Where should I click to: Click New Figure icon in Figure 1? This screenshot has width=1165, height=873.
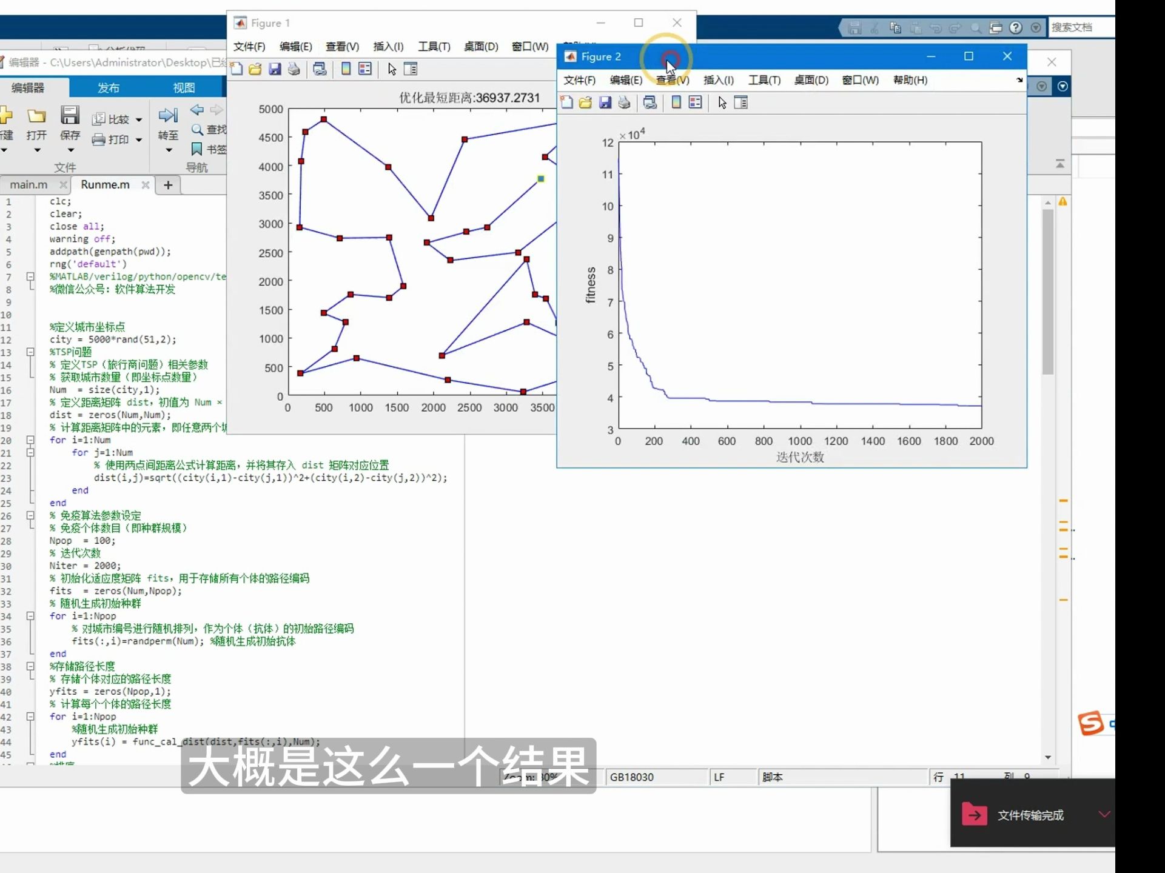click(x=237, y=69)
